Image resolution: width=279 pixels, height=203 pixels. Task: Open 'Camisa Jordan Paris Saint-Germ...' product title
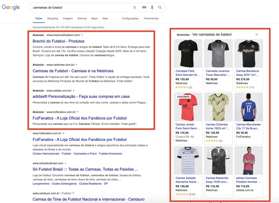[x=187, y=126]
